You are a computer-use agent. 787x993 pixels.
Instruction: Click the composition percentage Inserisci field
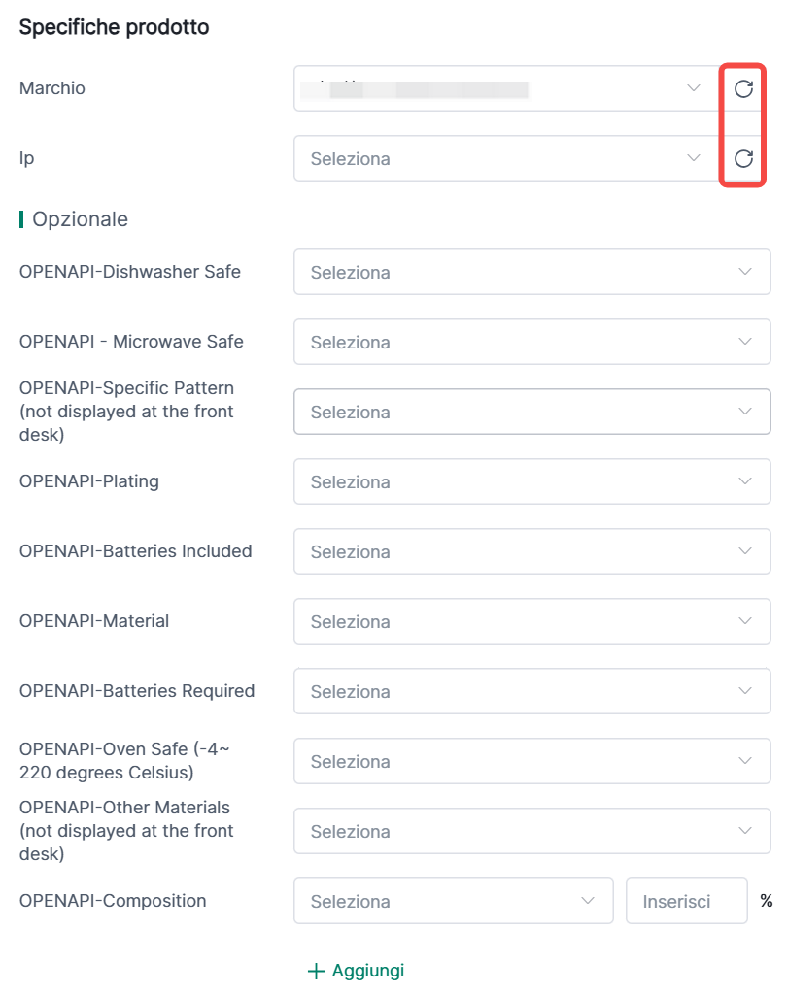[686, 902]
